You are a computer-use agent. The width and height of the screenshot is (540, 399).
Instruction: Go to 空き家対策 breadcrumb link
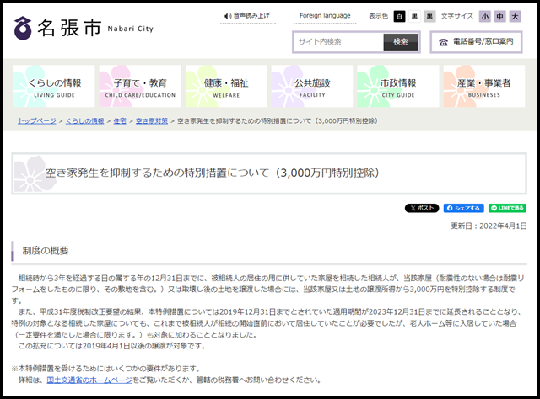click(152, 121)
